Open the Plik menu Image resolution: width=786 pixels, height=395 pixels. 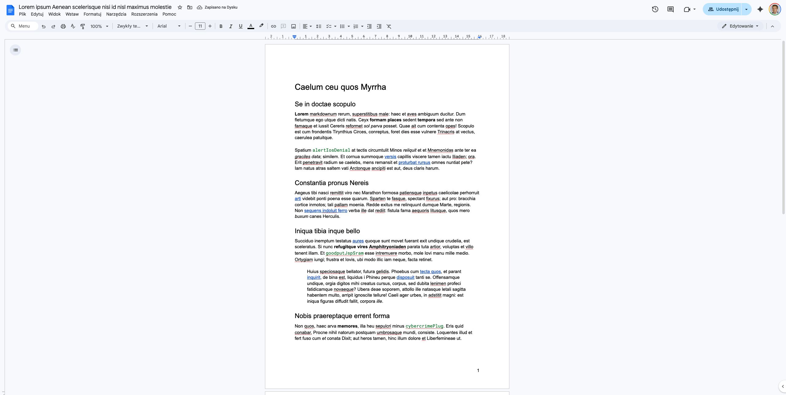tap(22, 14)
